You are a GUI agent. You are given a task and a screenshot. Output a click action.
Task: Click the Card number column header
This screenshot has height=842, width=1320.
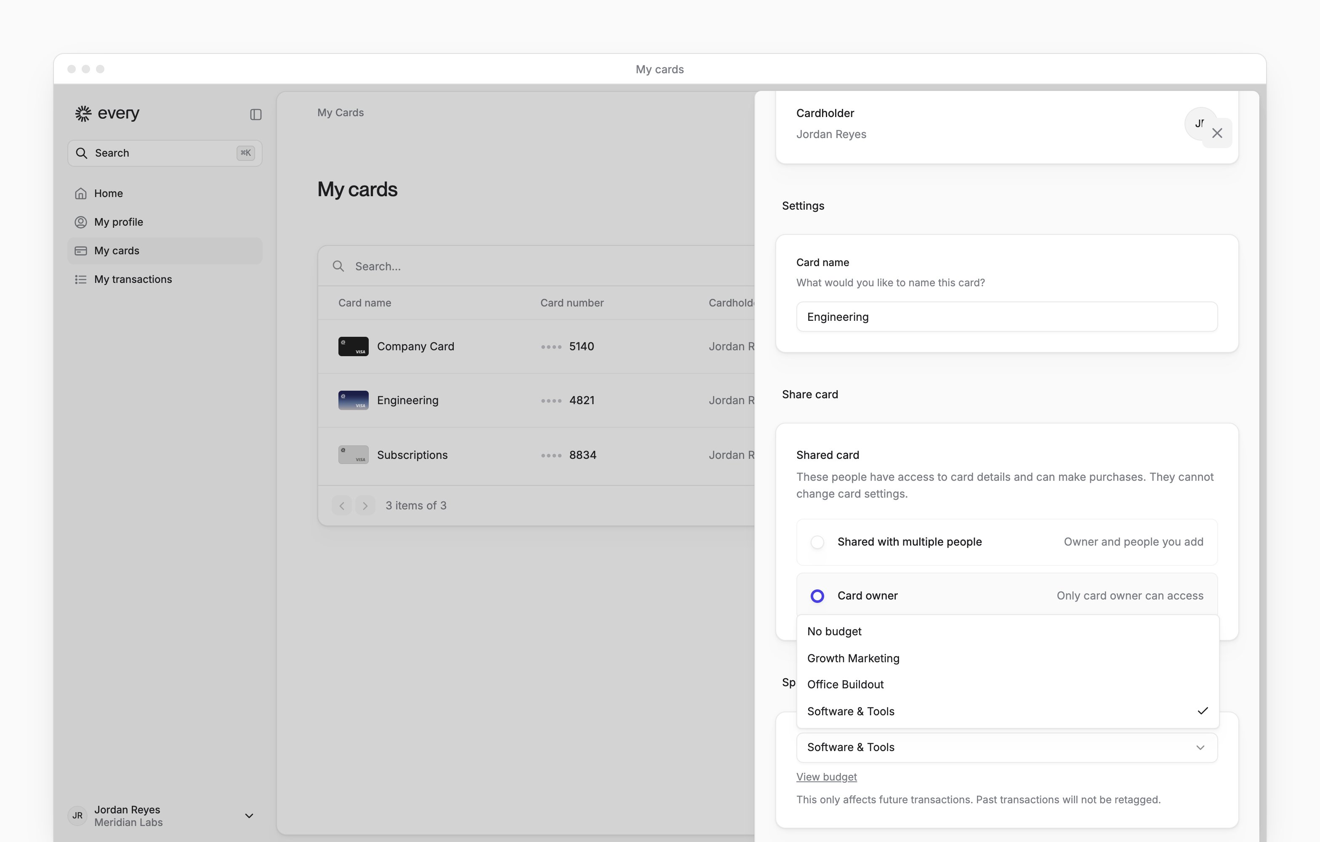(x=572, y=303)
